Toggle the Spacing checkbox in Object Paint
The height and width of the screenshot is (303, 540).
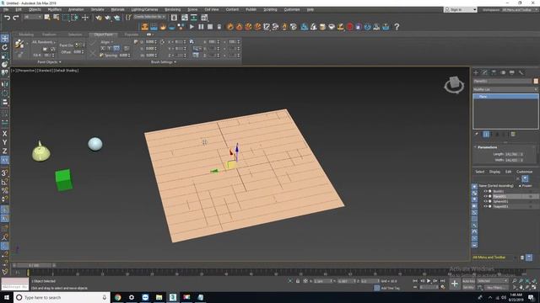[101, 55]
